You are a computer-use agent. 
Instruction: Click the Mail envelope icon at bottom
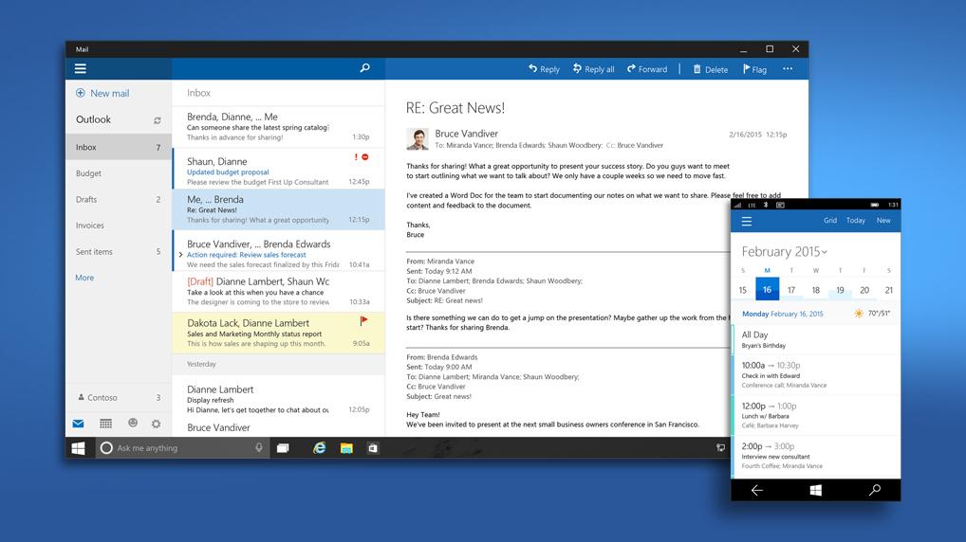click(78, 424)
